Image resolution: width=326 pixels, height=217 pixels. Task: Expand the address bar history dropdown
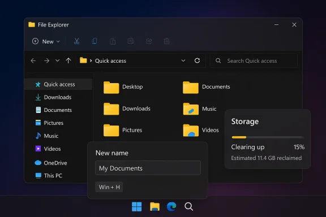click(183, 60)
